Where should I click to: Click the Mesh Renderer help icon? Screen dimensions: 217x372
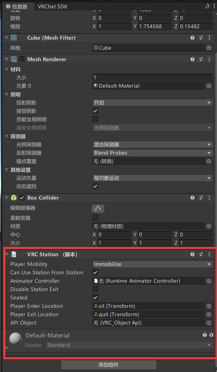pyautogui.click(x=192, y=59)
